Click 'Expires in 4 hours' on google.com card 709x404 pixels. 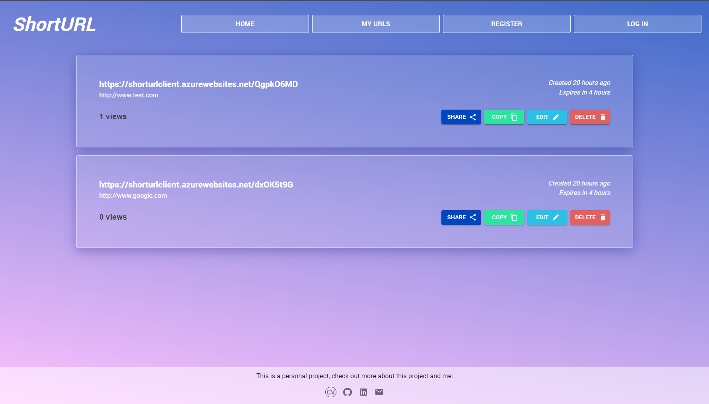[585, 193]
